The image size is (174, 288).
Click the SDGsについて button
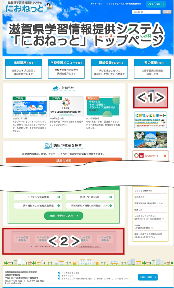pos(150,156)
